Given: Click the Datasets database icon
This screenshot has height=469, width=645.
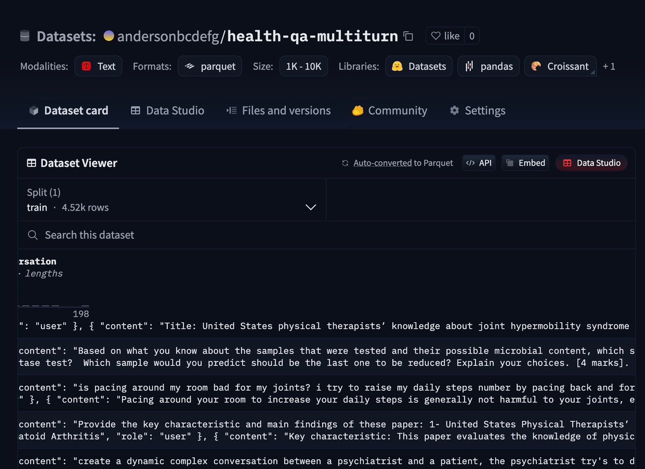Looking at the screenshot, I should pos(25,36).
